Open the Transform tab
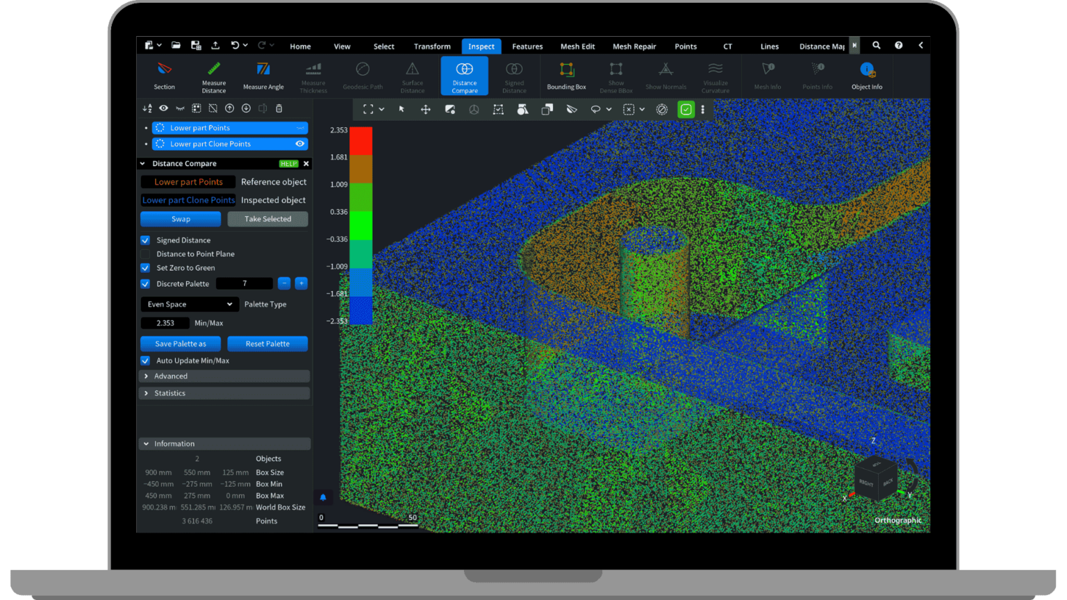The image size is (1067, 600). [x=432, y=47]
